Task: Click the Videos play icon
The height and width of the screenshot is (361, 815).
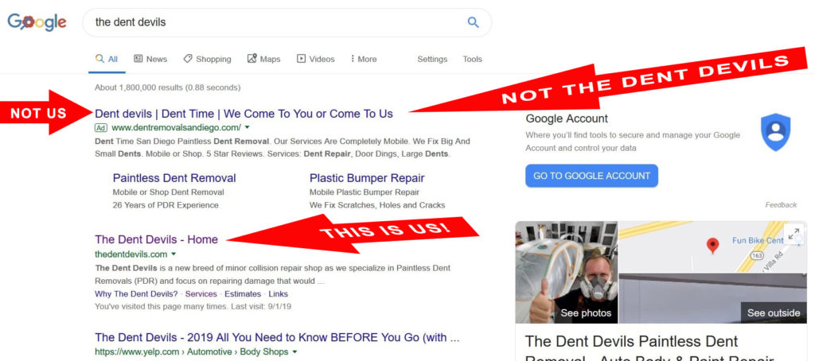Action: pos(301,59)
